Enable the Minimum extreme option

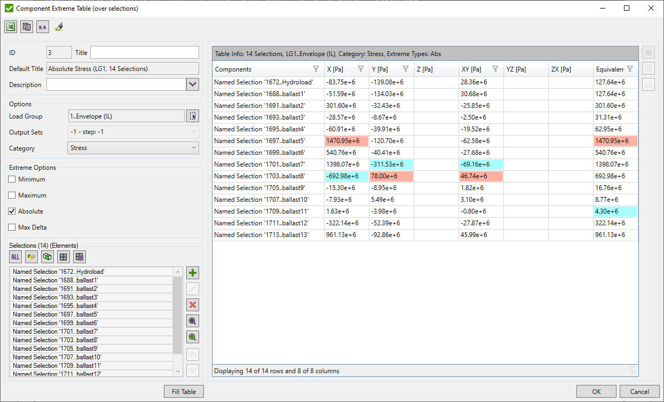pyautogui.click(x=12, y=179)
